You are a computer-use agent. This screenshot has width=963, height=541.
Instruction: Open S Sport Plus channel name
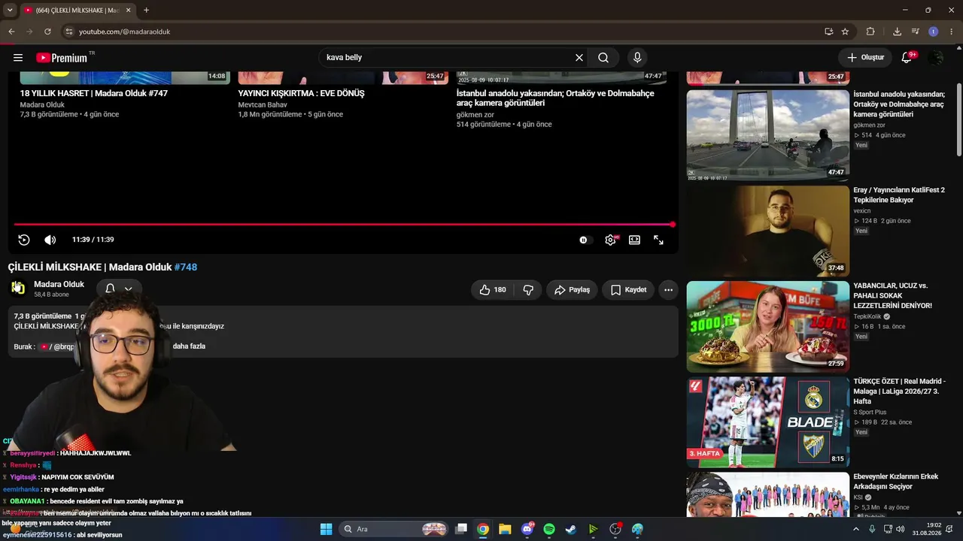(870, 412)
